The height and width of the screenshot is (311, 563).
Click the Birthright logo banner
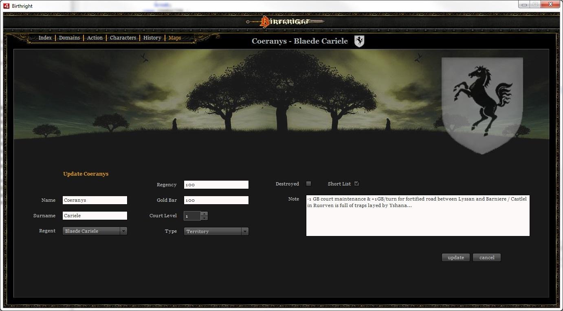pyautogui.click(x=285, y=21)
